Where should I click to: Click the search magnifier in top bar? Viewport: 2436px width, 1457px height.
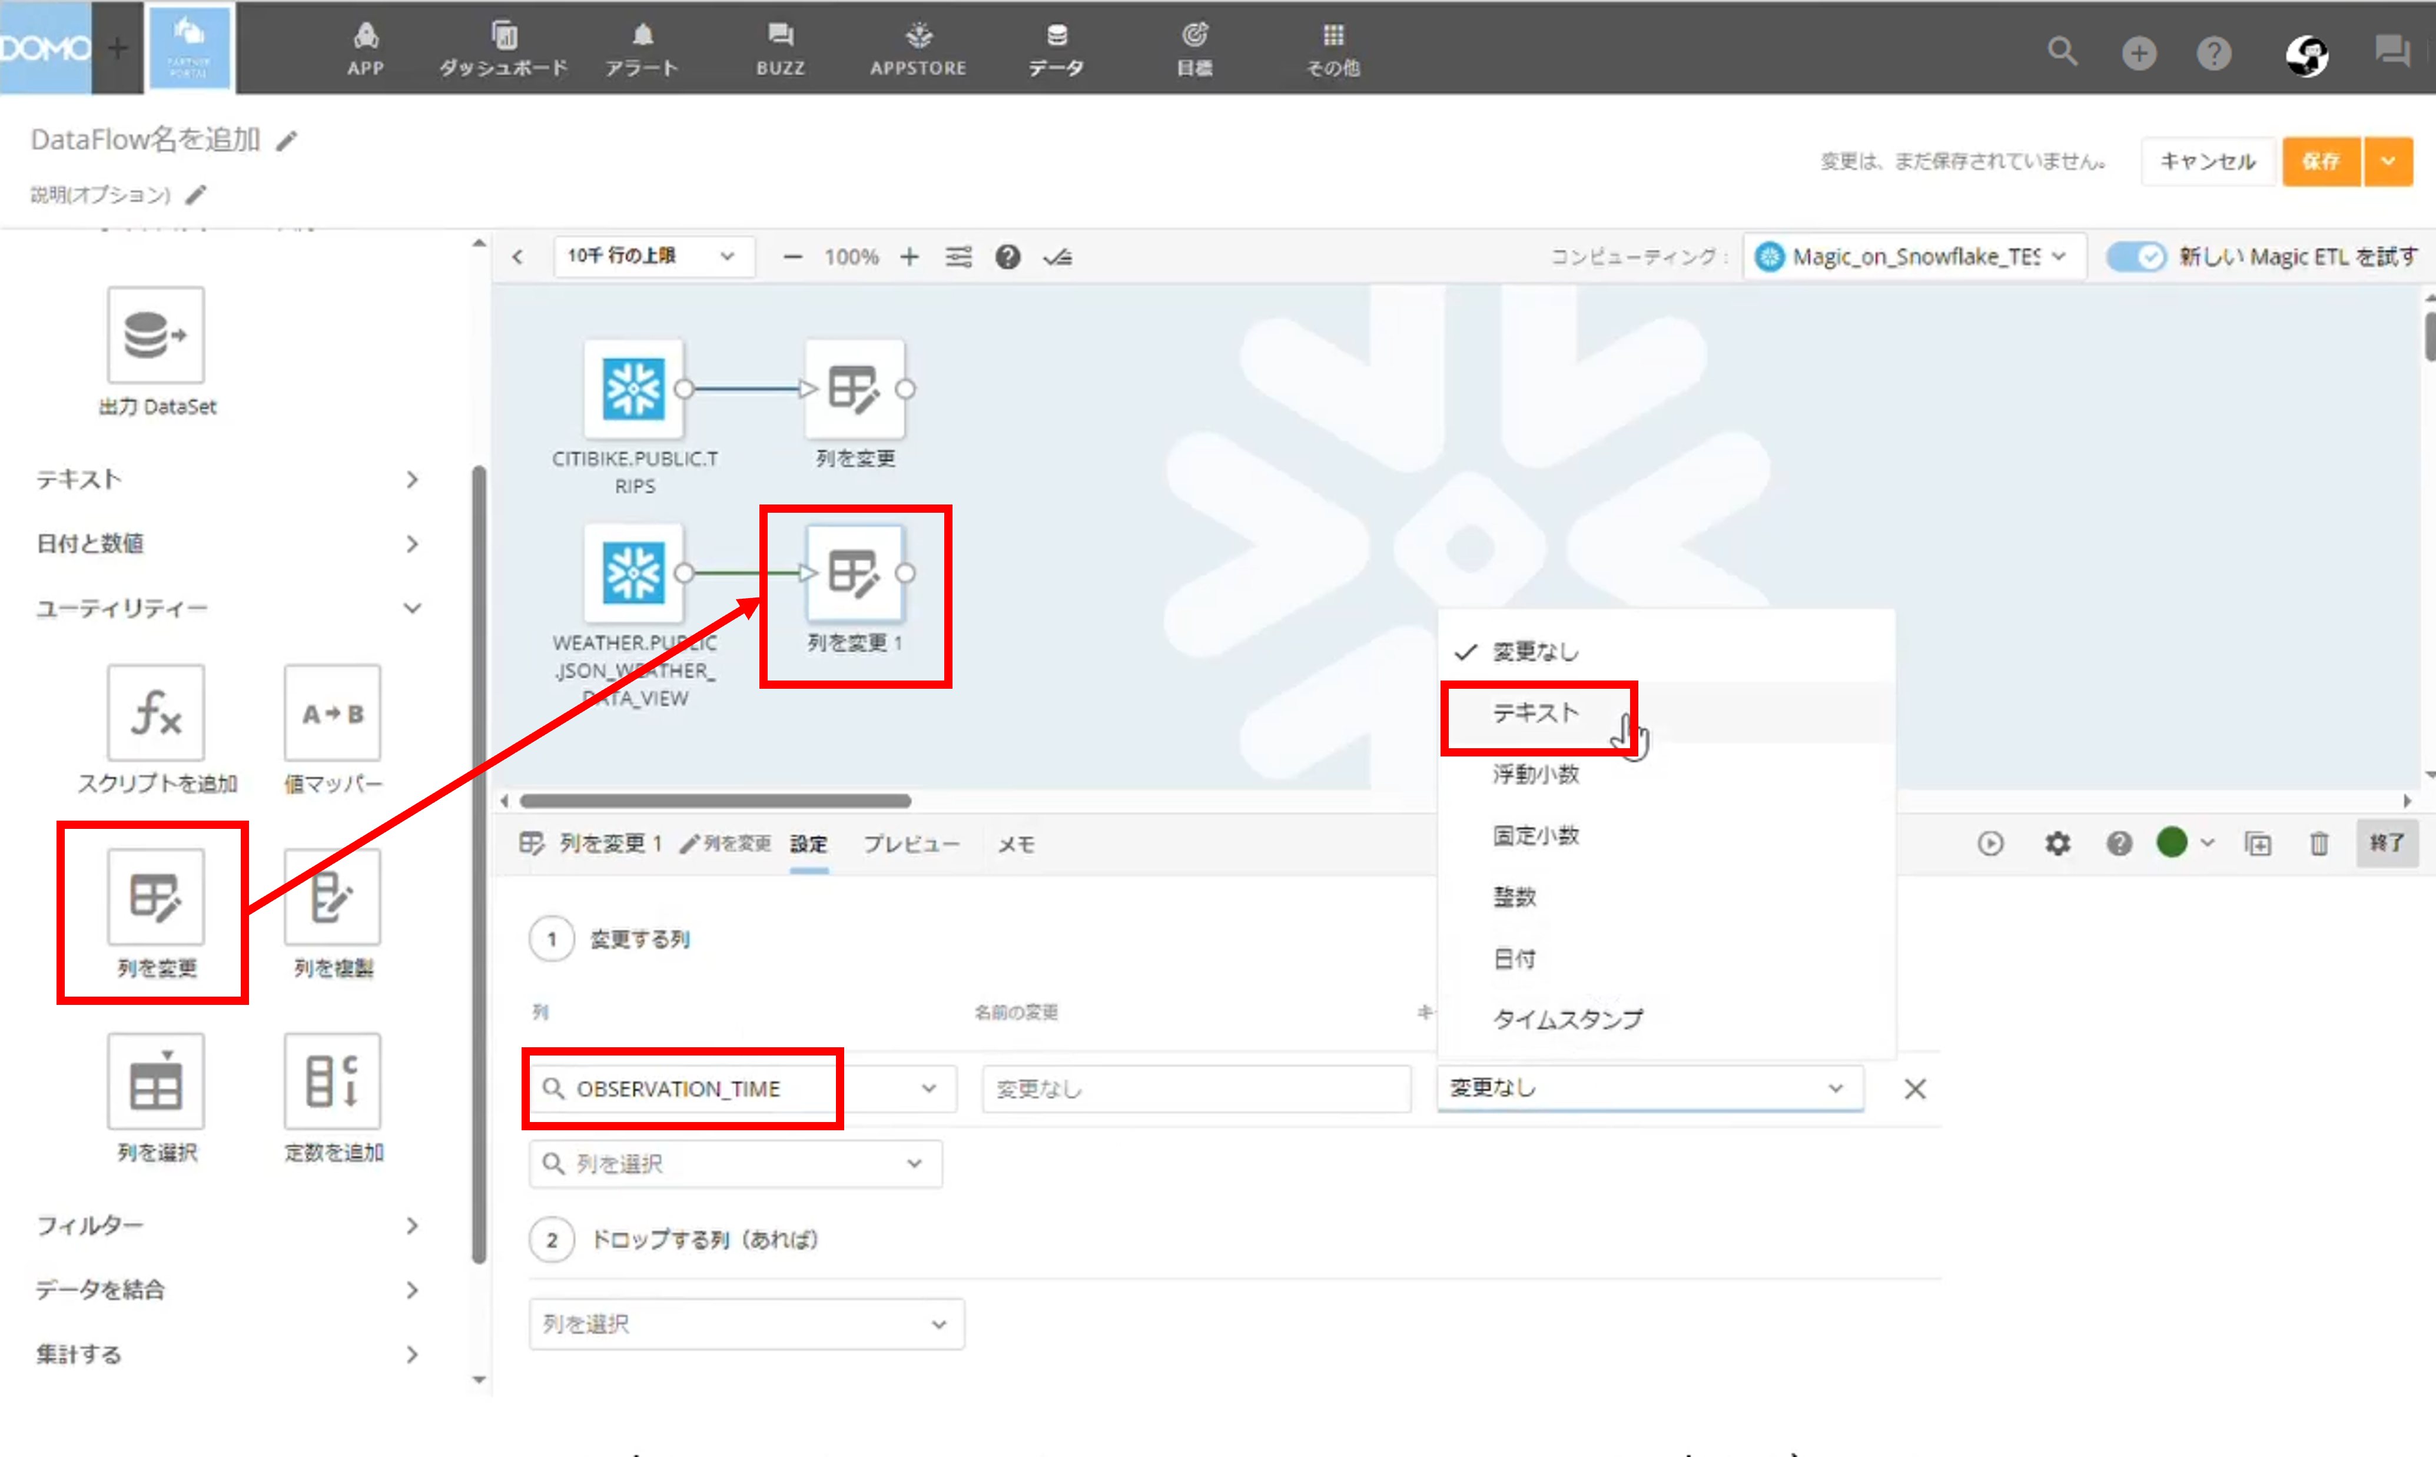(2063, 51)
